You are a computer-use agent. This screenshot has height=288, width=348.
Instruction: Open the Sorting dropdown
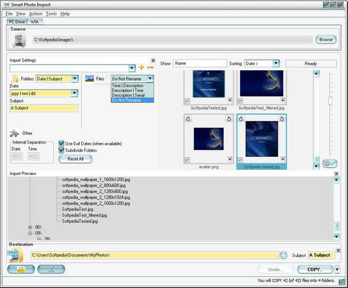276,63
